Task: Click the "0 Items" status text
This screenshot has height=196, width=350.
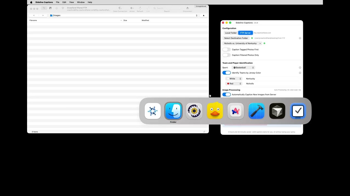Action: coord(35,132)
